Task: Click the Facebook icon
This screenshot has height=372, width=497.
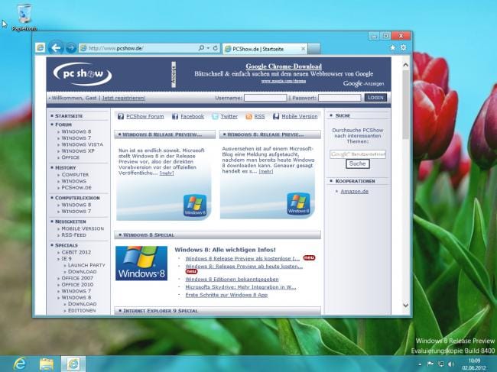Action: pyautogui.click(x=175, y=117)
